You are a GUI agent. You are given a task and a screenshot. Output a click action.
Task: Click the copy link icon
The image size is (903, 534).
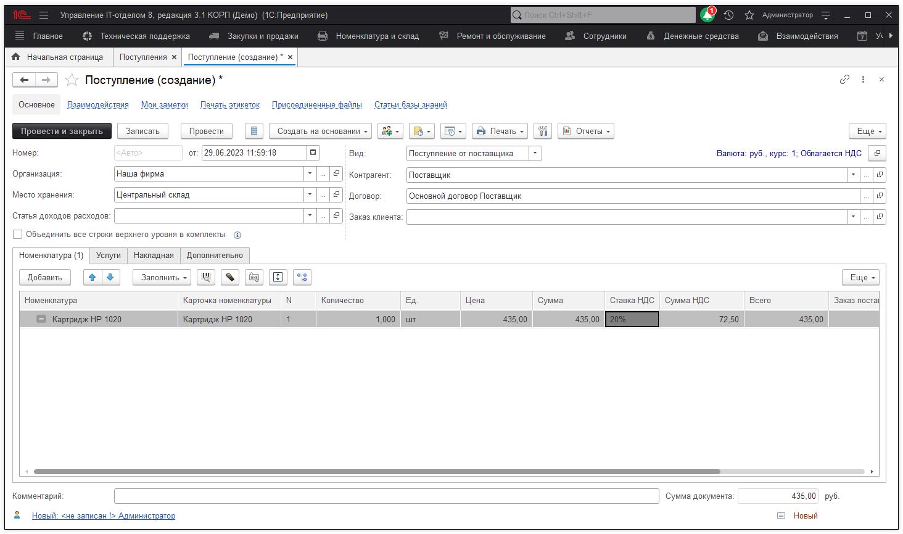844,79
